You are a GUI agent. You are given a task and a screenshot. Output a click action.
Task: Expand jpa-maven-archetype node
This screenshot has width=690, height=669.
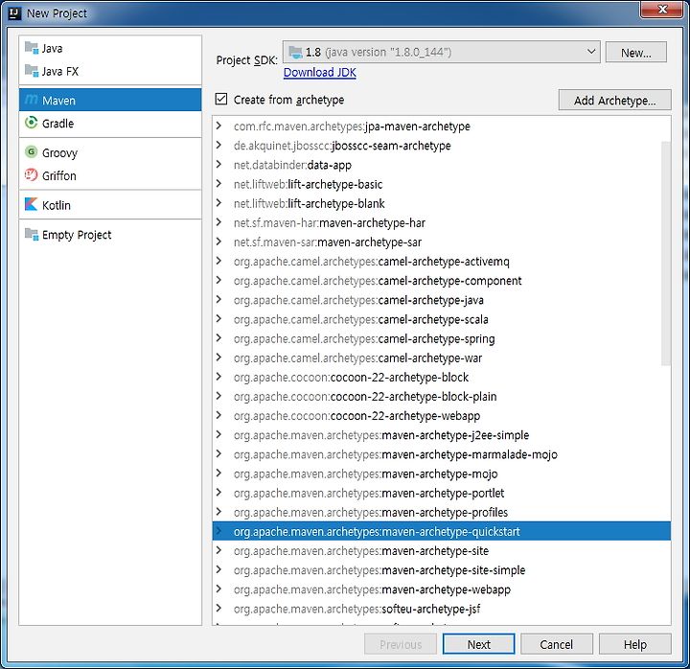click(218, 126)
